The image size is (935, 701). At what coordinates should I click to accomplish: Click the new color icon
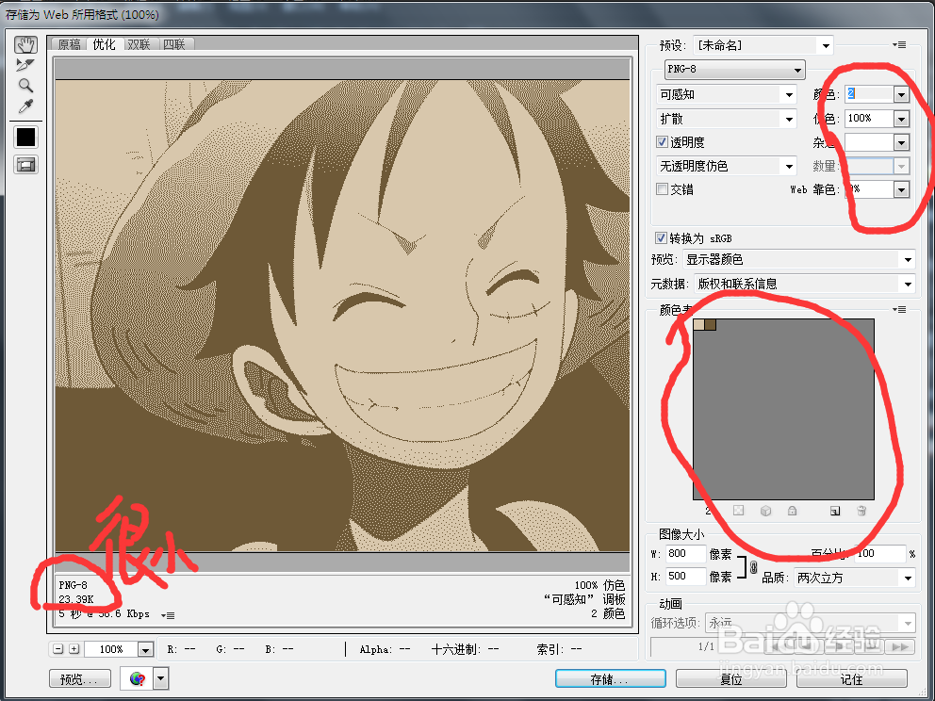coord(835,511)
